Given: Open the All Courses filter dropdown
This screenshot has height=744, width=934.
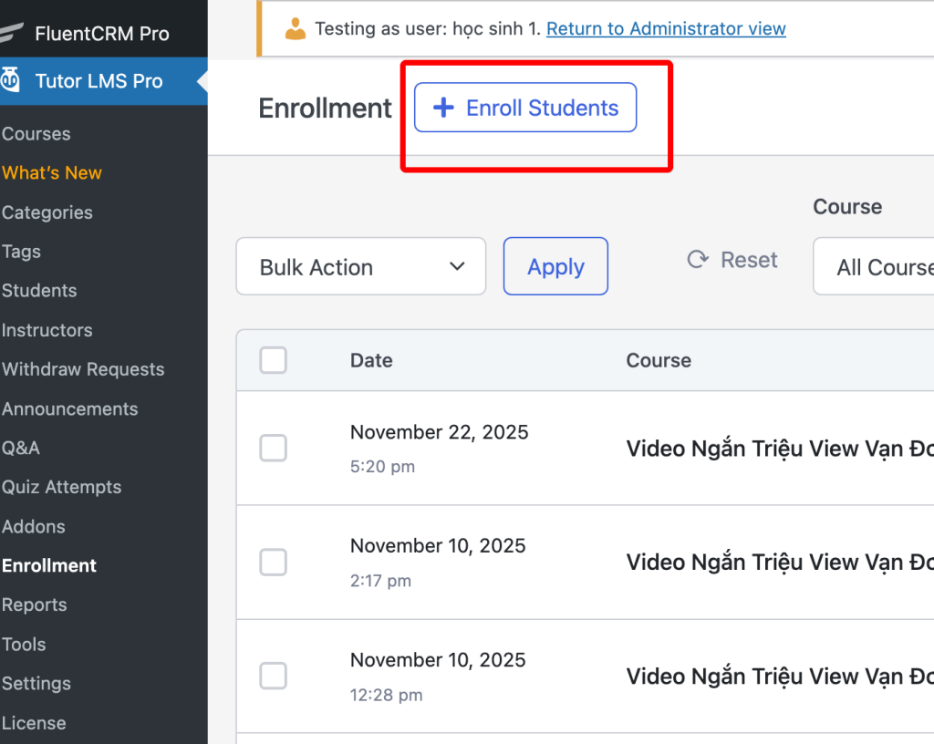Looking at the screenshot, I should pos(876,266).
